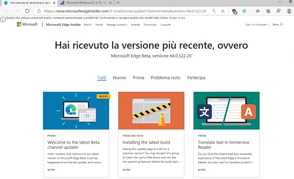Switch to the Microsoft Windows 8.1 e 10 tab
The image size is (294, 179).
pyautogui.click(x=86, y=3)
